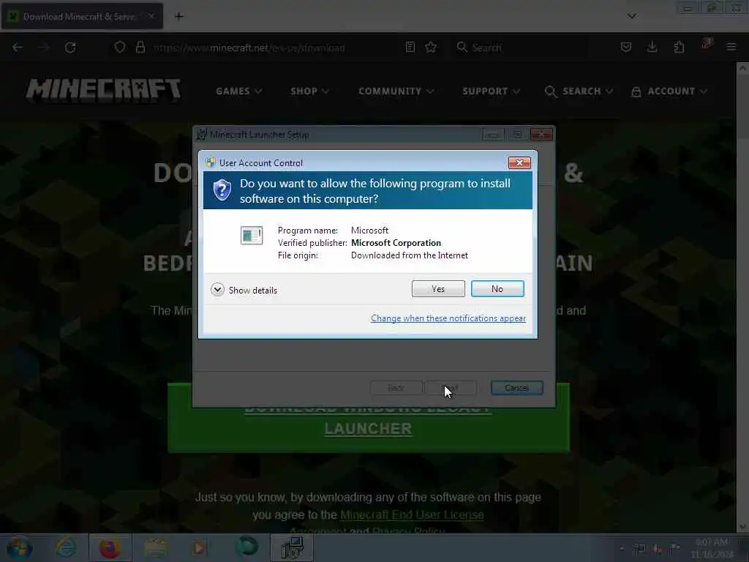The height and width of the screenshot is (562, 749).
Task: Open the green round app in taskbar
Action: pyautogui.click(x=246, y=547)
